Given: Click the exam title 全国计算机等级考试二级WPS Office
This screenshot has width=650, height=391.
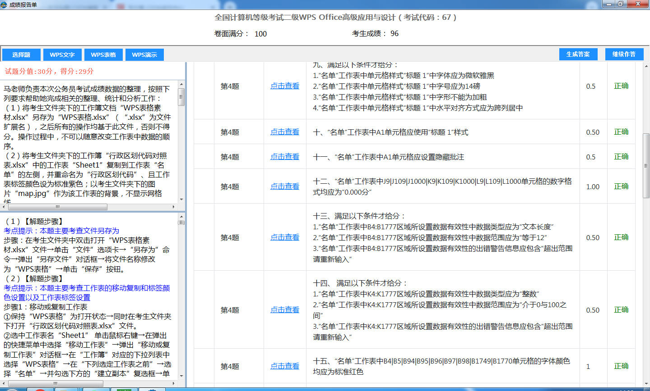Looking at the screenshot, I should [335, 18].
